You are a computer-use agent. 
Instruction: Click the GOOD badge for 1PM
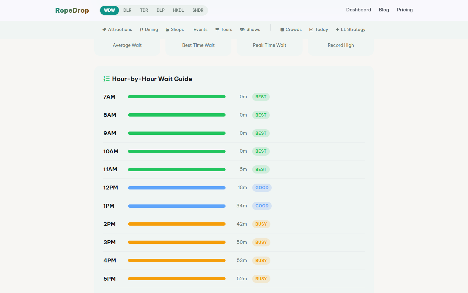pyautogui.click(x=262, y=206)
